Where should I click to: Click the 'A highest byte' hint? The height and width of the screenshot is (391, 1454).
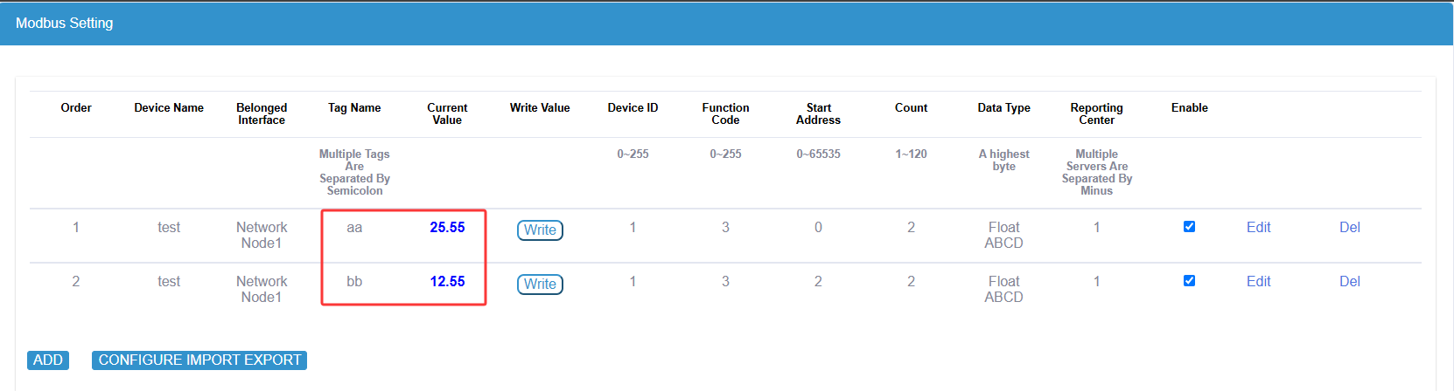click(x=1003, y=160)
